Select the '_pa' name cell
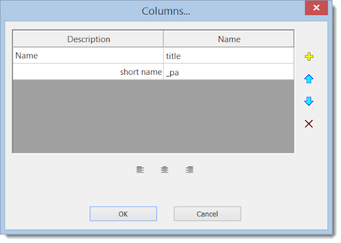The height and width of the screenshot is (243, 341). coord(229,72)
